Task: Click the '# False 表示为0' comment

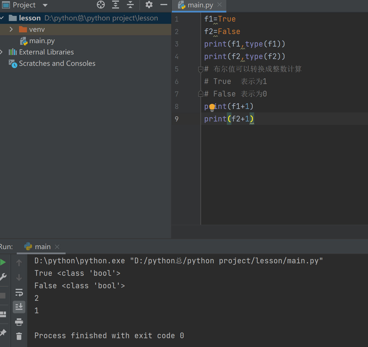Action: click(235, 94)
